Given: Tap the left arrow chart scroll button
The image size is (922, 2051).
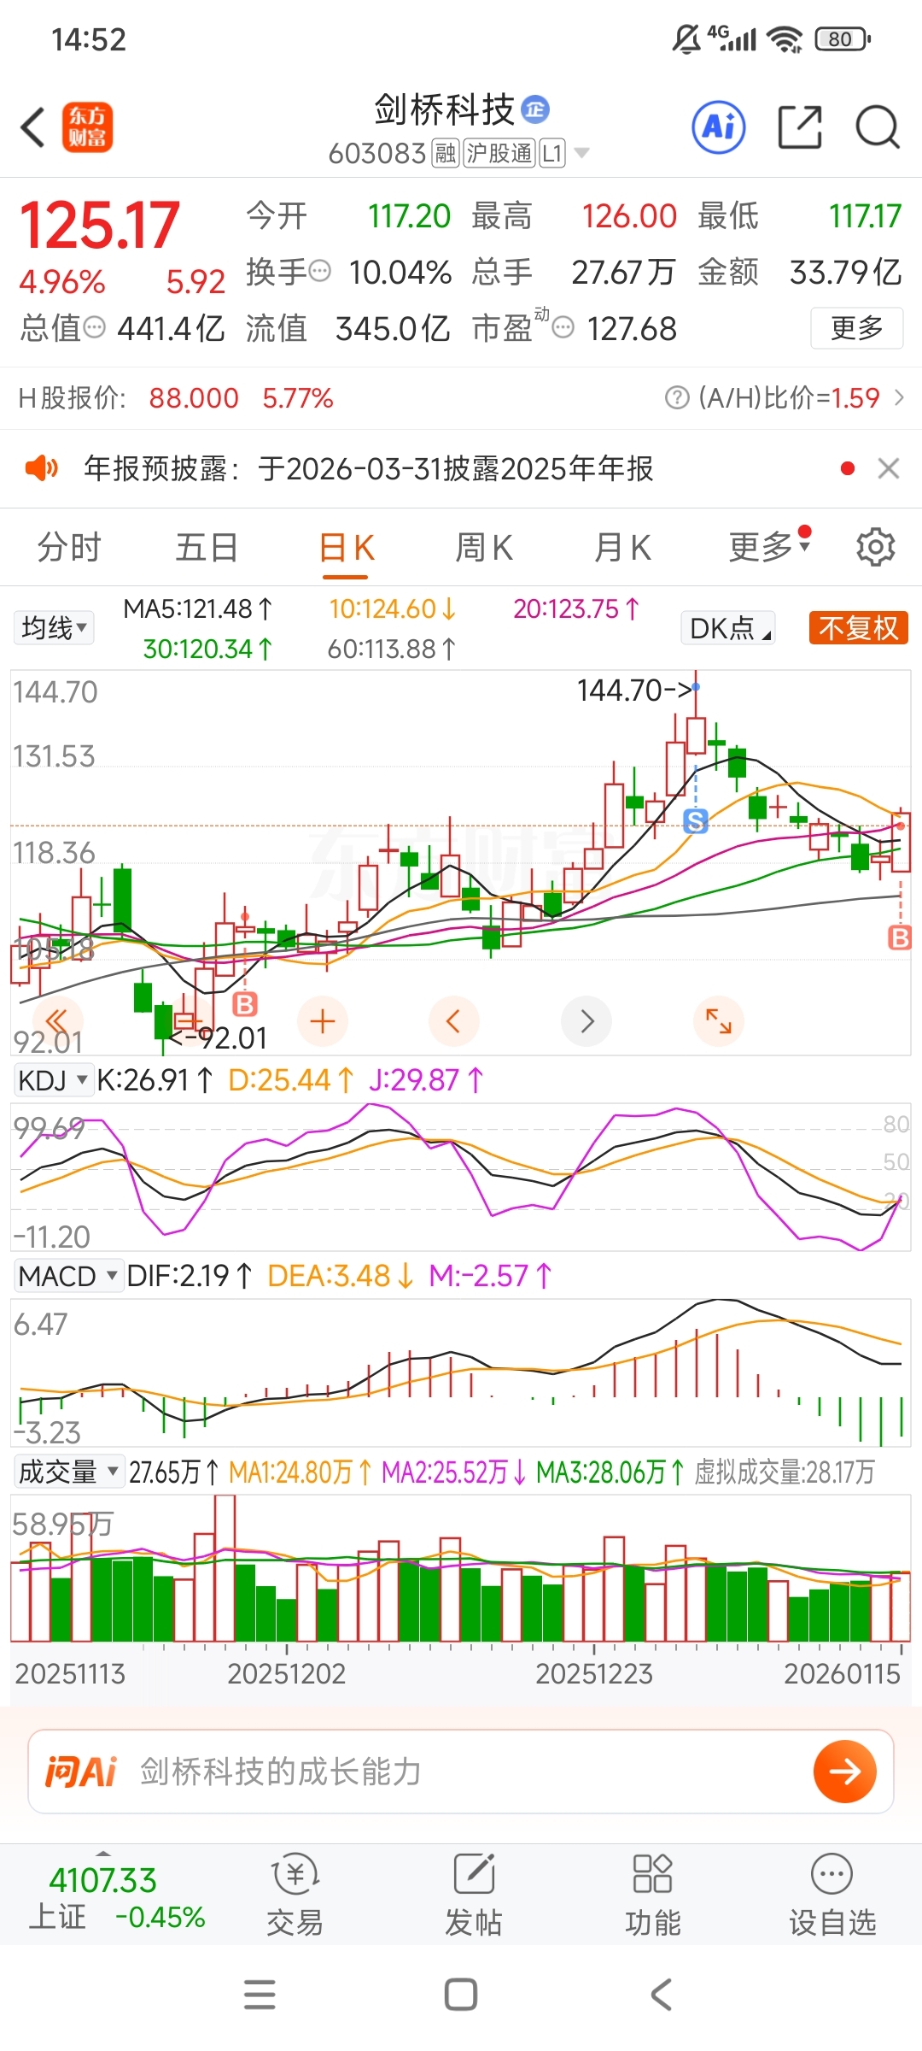Looking at the screenshot, I should (453, 1021).
